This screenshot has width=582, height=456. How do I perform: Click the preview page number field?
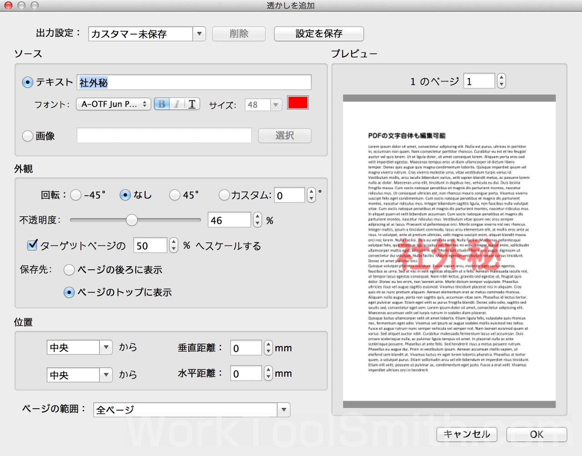[x=479, y=81]
